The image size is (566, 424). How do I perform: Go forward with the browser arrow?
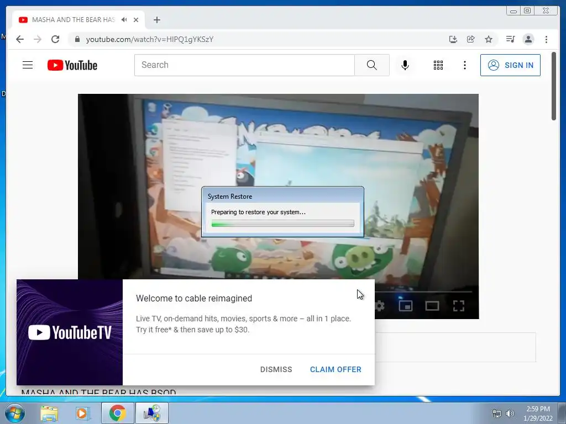(38, 39)
